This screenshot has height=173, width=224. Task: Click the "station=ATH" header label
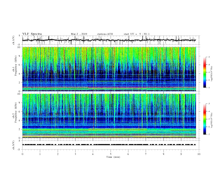point(105,34)
